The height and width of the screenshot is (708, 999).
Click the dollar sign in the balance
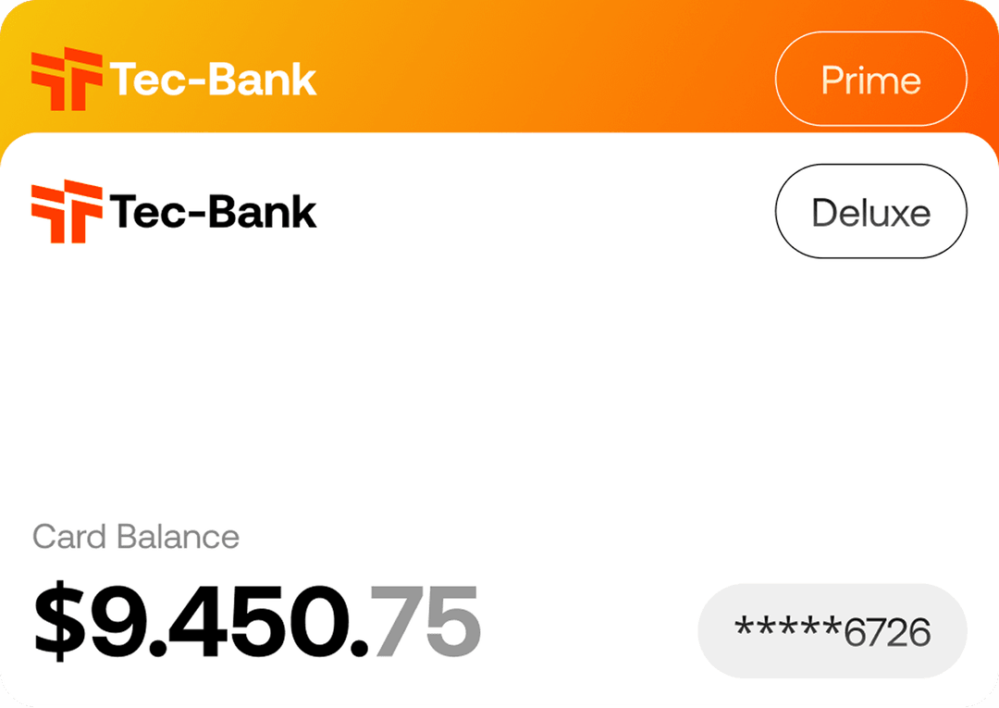coord(57,619)
